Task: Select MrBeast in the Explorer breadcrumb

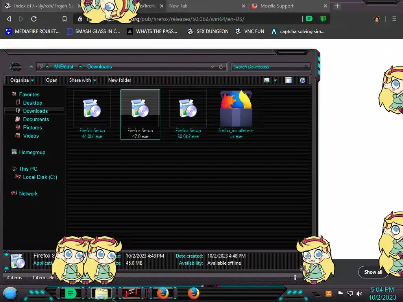Action: (64, 66)
